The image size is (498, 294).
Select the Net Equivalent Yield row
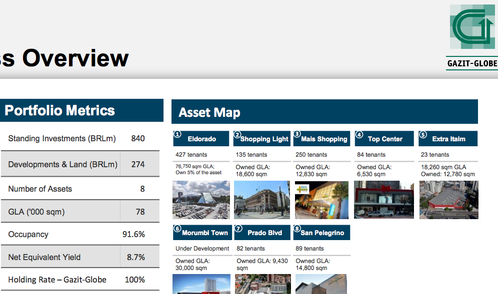[79, 257]
